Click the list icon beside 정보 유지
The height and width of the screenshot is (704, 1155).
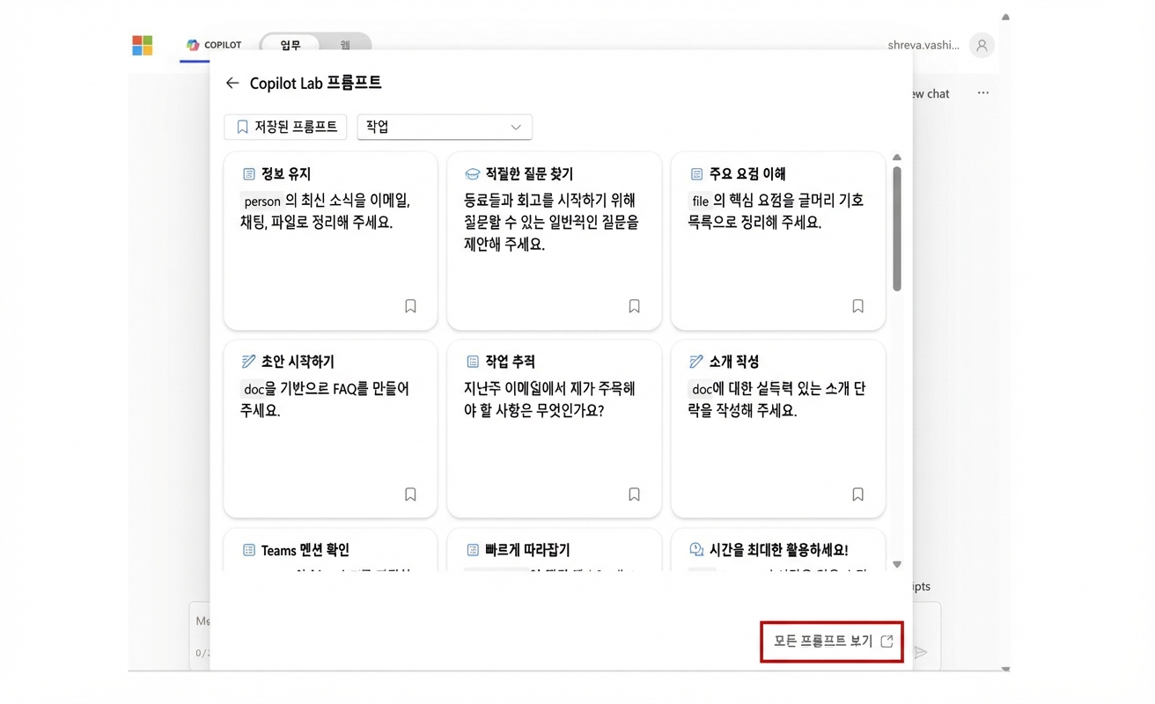(x=248, y=174)
